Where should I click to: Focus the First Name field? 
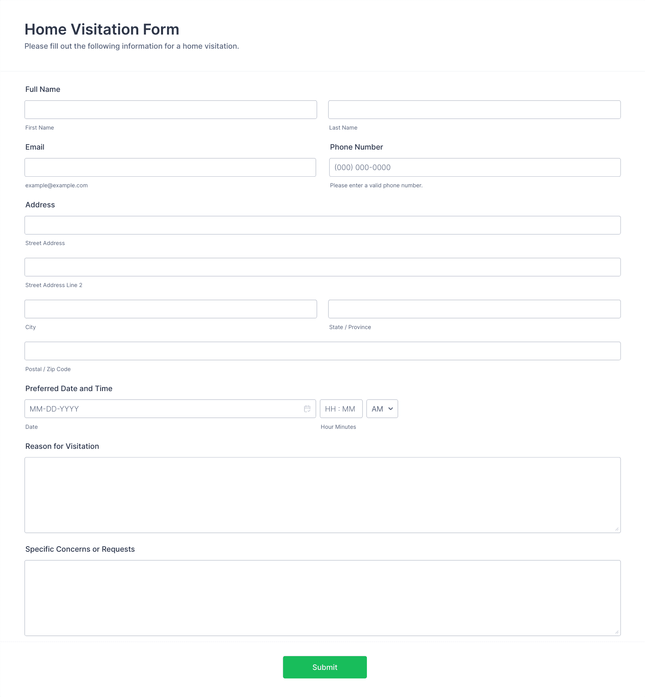pos(171,110)
